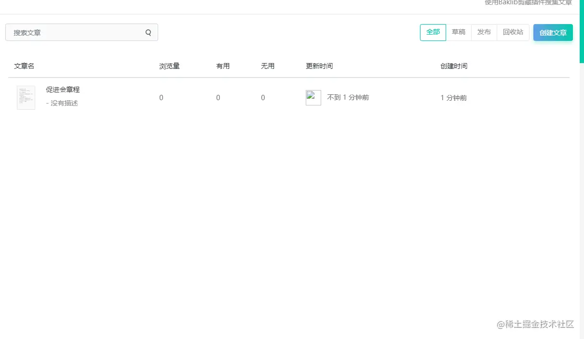
Task: Click the 创建文章 button
Action: pyautogui.click(x=553, y=33)
